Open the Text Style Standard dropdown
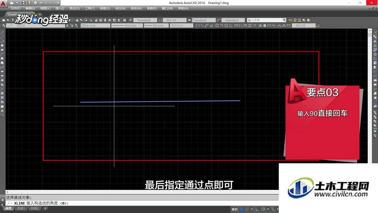 click(146, 20)
